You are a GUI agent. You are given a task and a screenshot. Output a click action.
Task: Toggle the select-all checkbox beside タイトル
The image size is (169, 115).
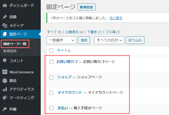pos(51,51)
